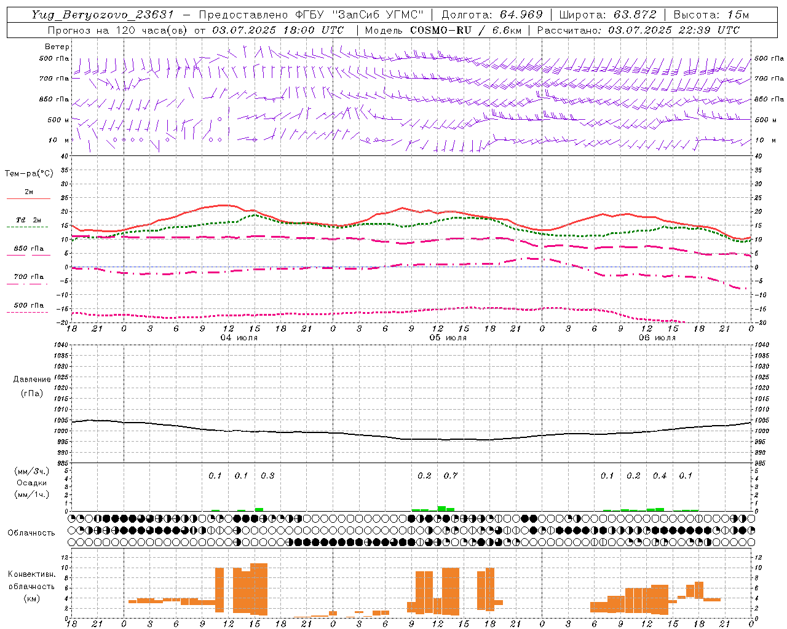Click the (мм/3ч.) unit label
The image size is (787, 629).
coord(32,471)
